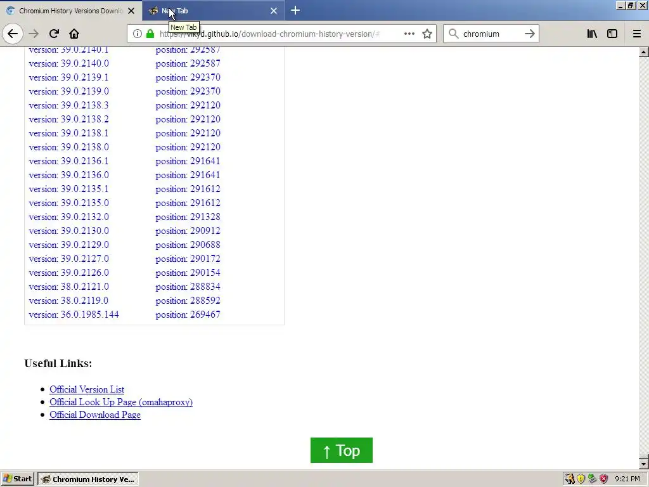Open the Library icon
This screenshot has height=487, width=649.
pos(592,34)
